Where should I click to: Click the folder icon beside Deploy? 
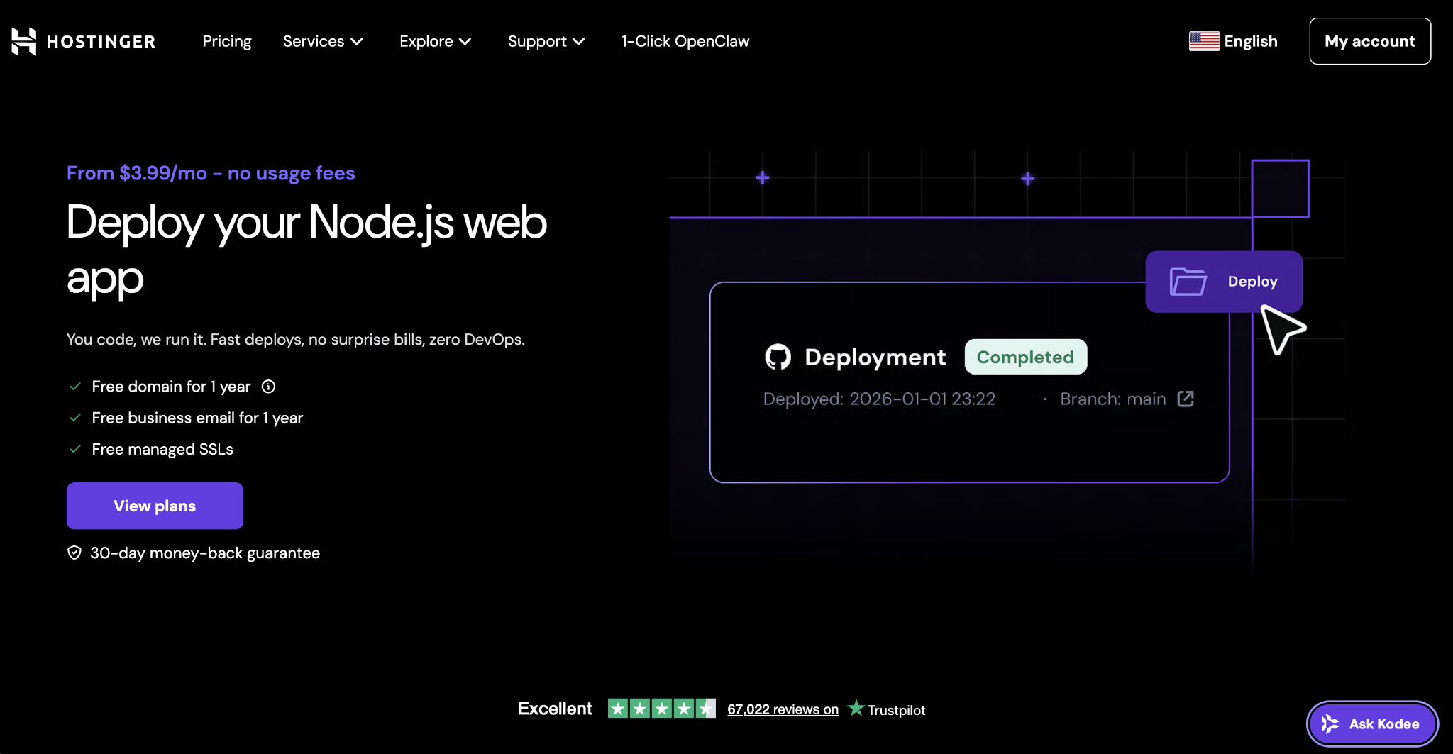1188,282
